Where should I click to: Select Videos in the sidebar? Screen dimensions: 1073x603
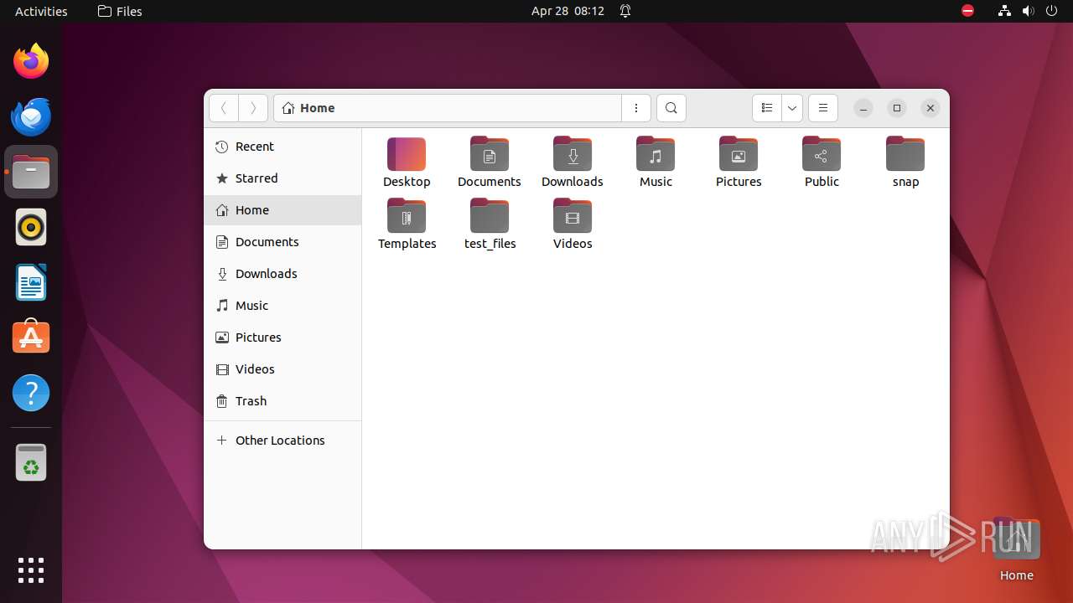(x=283, y=369)
